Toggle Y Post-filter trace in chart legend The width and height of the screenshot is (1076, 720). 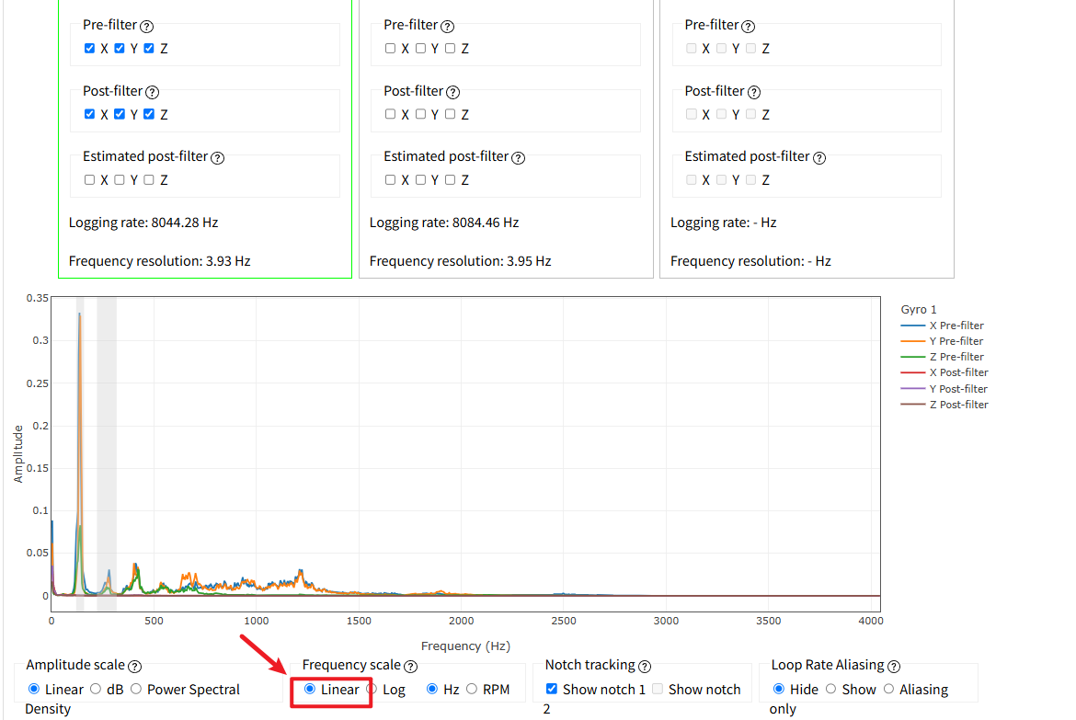click(x=944, y=388)
